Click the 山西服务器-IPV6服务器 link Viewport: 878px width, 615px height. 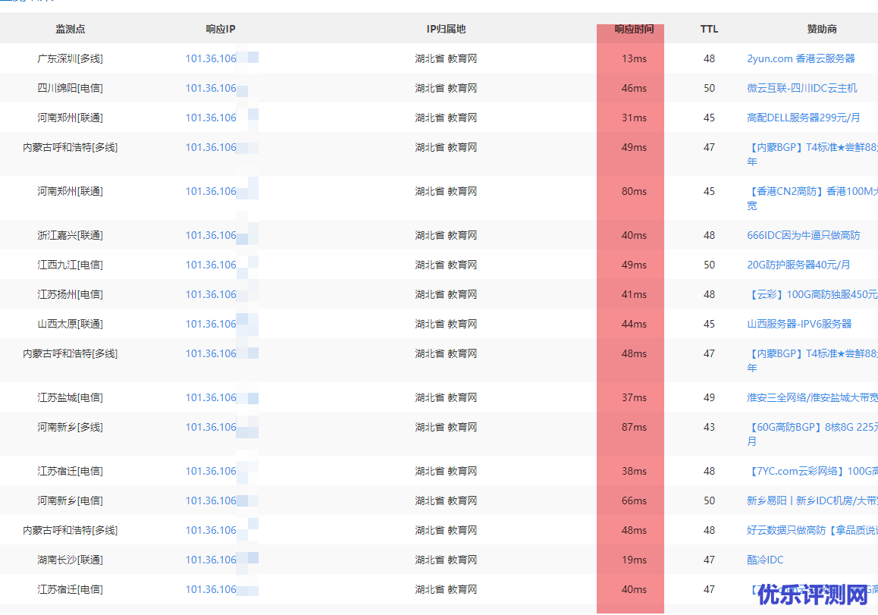(x=799, y=324)
